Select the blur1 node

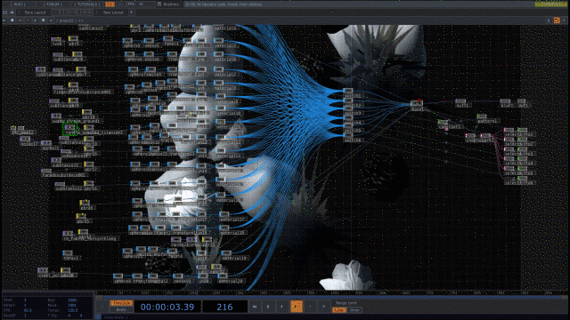[505, 103]
